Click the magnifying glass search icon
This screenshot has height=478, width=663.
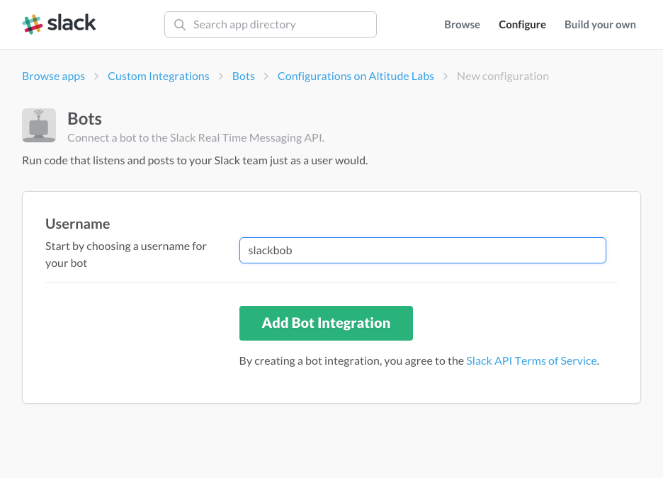(x=180, y=25)
